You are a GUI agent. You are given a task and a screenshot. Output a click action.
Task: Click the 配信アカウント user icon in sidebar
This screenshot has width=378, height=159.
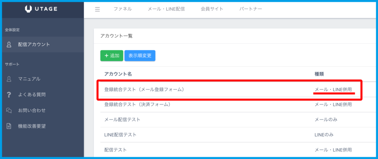pos(9,45)
